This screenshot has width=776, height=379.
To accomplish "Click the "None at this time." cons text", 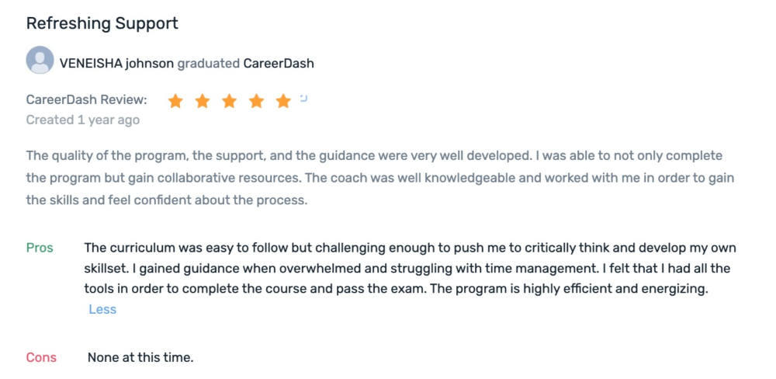I will pos(140,357).
